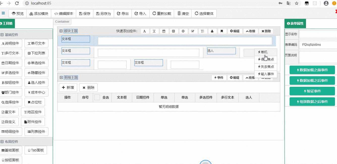Image resolution: width=337 pixels, height=164 pixels.
Task: Toggle the 模块主题 panel expand icon
Action: [61, 31]
